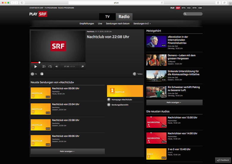Click the views eye icon
The width and height of the screenshot is (232, 164).
pyautogui.click(x=32, y=74)
